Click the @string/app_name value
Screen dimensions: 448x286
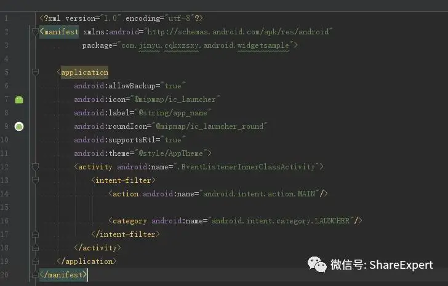172,113
